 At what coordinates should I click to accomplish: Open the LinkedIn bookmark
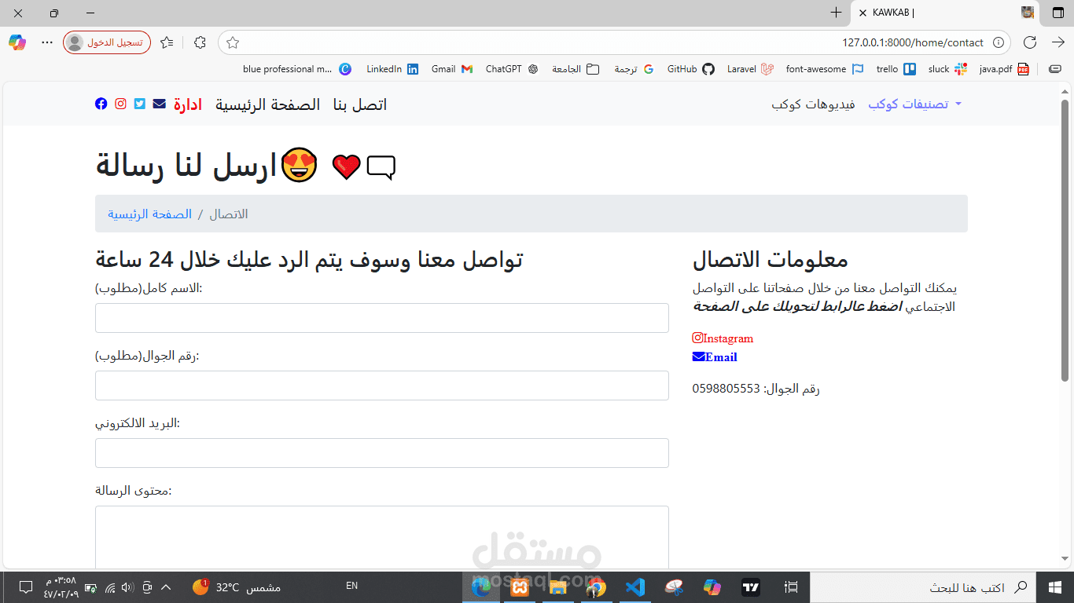[x=392, y=69]
